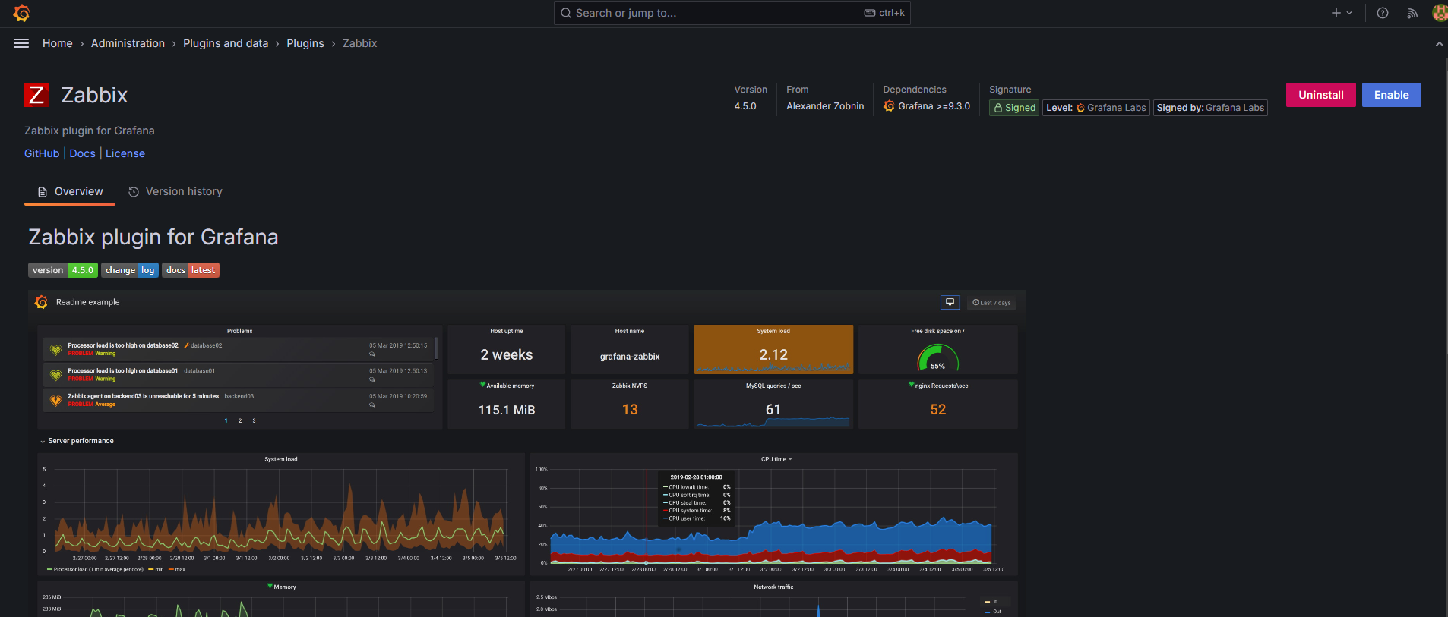The height and width of the screenshot is (617, 1448).
Task: Click the Zabbix plugin logo
Action: click(x=36, y=95)
